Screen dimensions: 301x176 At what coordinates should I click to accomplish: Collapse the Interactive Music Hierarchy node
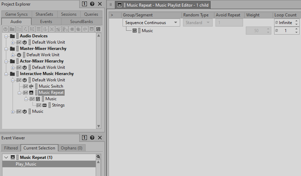click(x=6, y=74)
